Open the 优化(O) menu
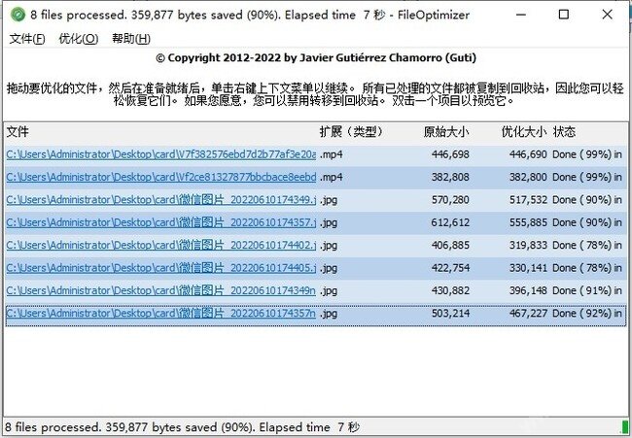Screen dimensions: 632x438 click(79, 39)
